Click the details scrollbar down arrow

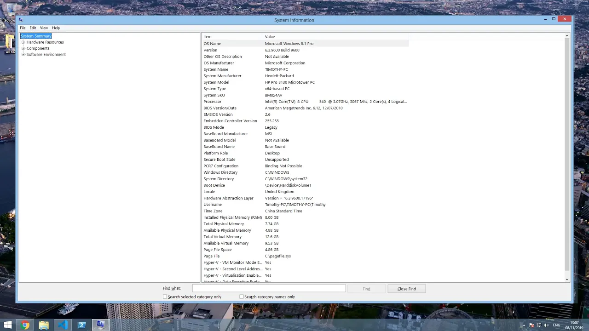coord(567,279)
